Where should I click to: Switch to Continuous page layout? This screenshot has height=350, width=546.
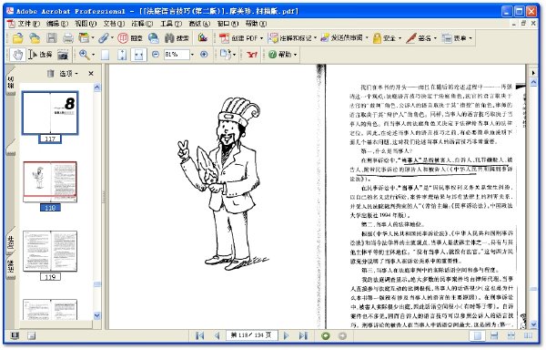(494, 335)
